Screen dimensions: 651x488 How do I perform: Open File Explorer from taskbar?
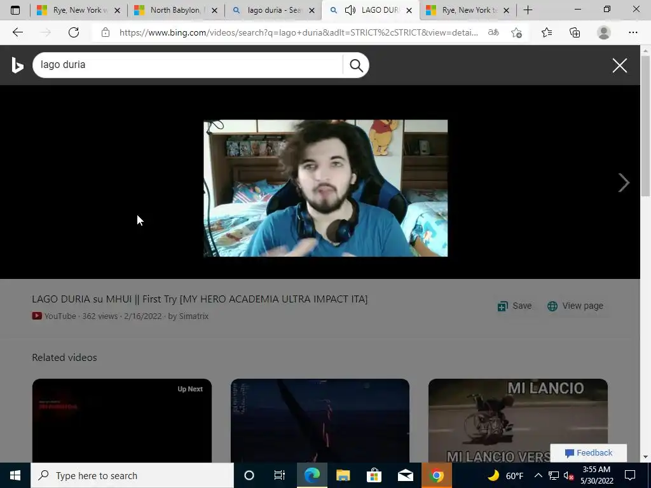[343, 475]
